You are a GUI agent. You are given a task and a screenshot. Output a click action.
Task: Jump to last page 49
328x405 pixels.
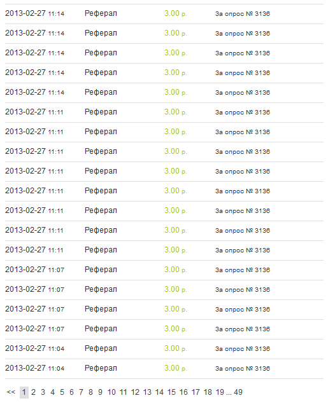pos(238,392)
